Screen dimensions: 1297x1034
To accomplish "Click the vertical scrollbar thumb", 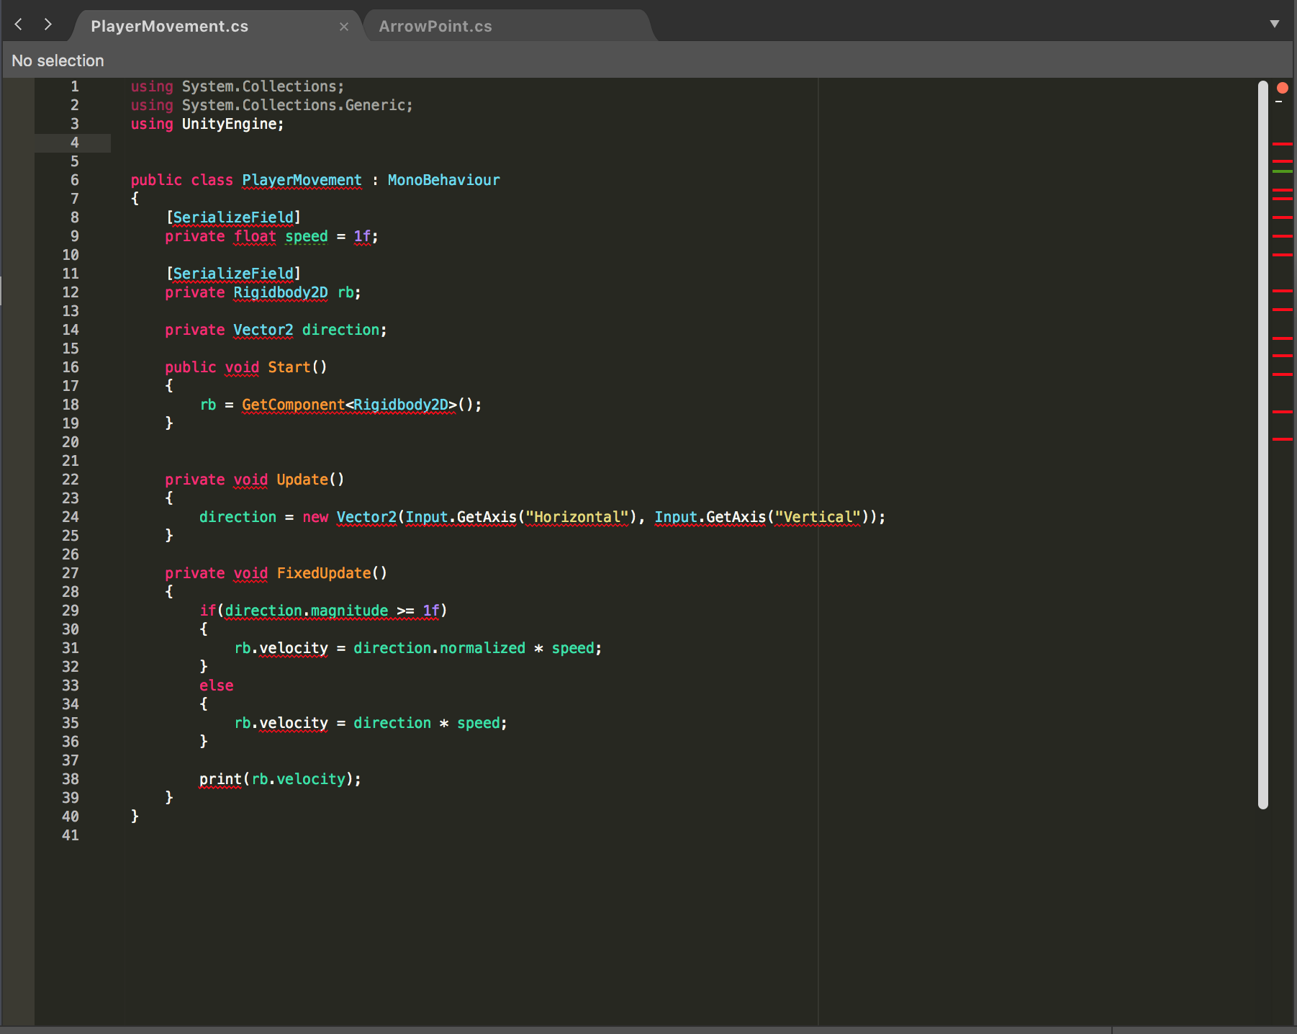I will coord(1262,444).
